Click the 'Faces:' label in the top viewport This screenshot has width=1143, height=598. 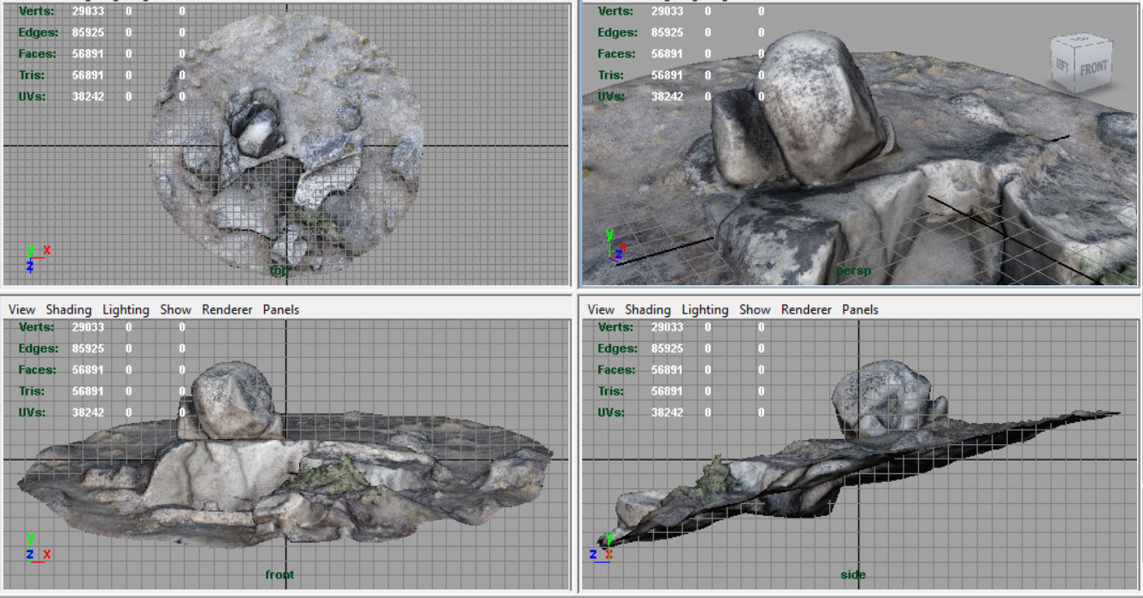click(38, 54)
